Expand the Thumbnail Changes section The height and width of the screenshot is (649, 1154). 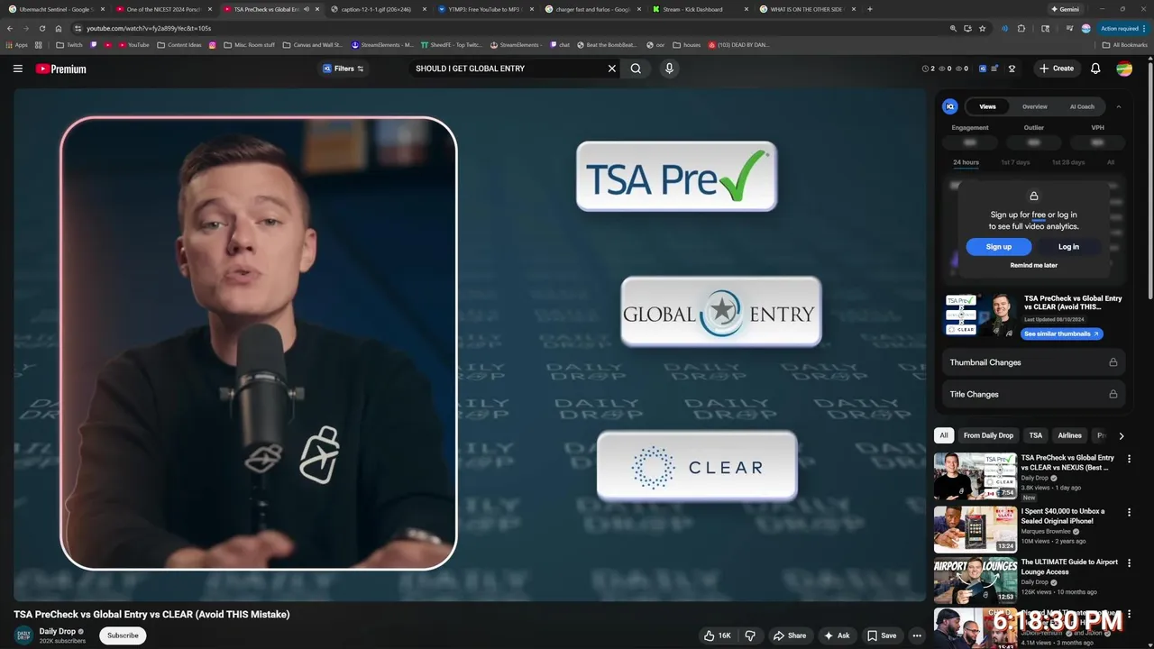[1033, 362]
